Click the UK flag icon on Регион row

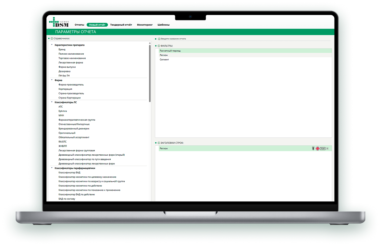317,148
